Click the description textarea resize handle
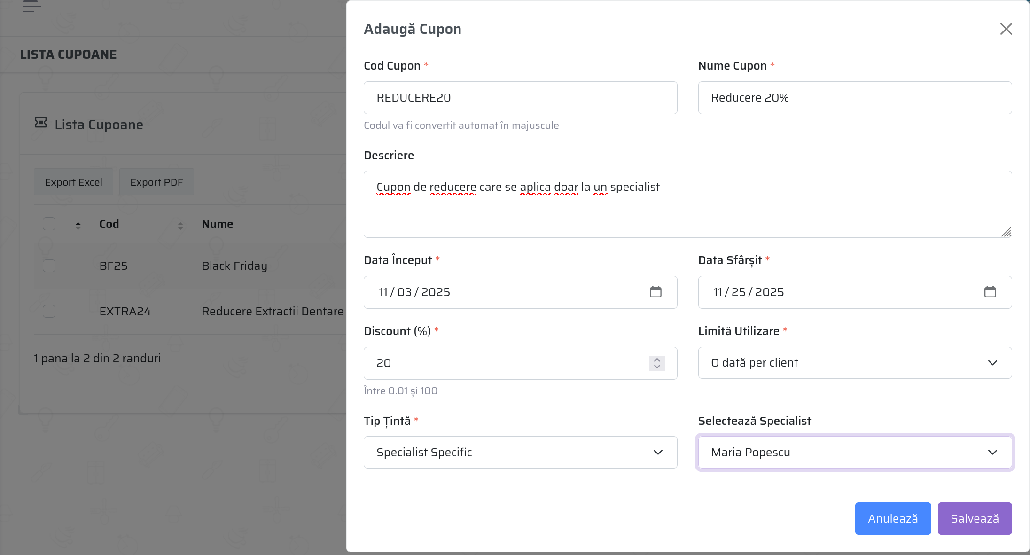The image size is (1030, 555). pyautogui.click(x=1006, y=232)
